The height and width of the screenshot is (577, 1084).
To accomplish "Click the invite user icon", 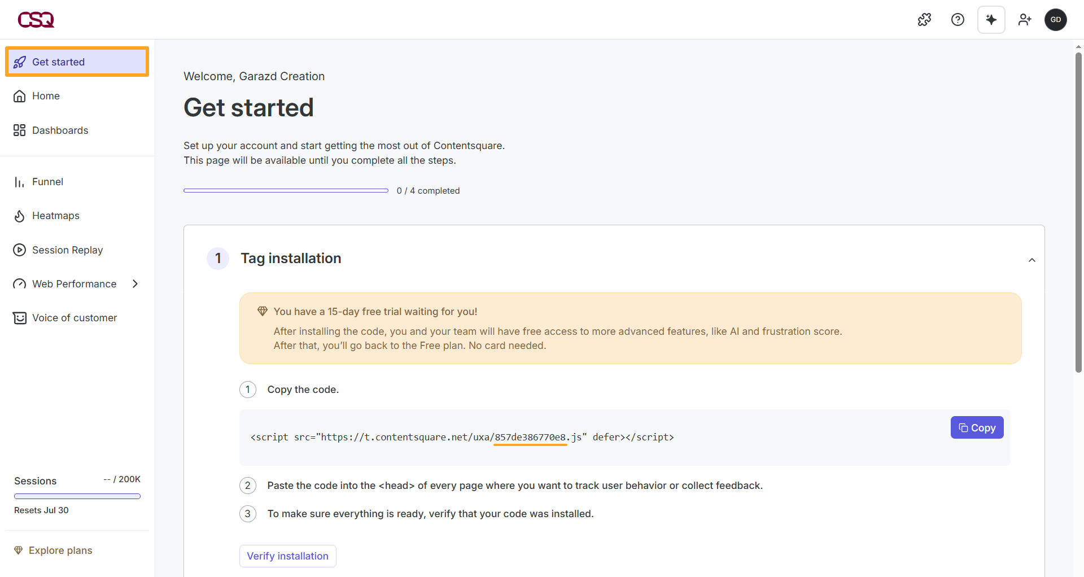I will coord(1024,20).
